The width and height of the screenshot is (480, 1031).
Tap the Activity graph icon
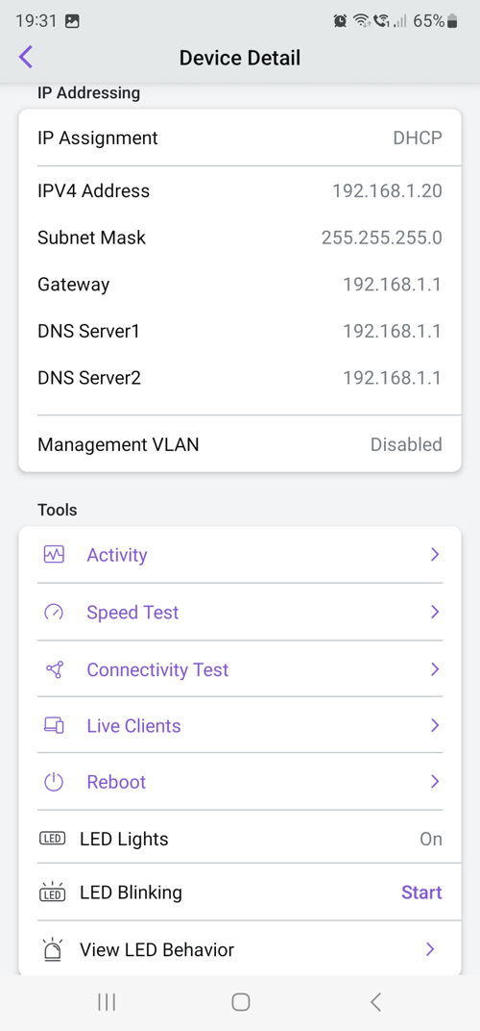(54, 555)
